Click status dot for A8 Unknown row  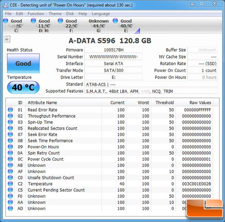point(10,165)
